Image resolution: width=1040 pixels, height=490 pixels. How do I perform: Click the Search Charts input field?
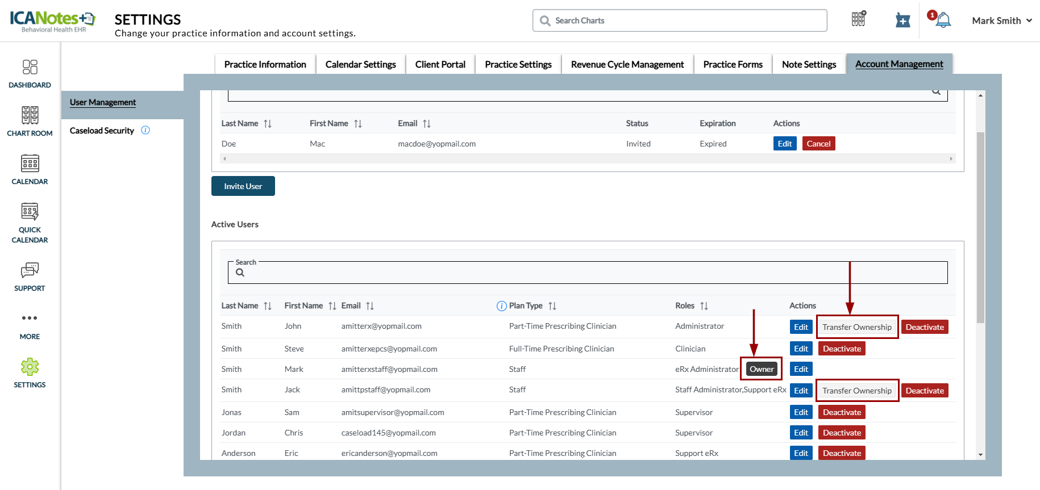(x=680, y=20)
